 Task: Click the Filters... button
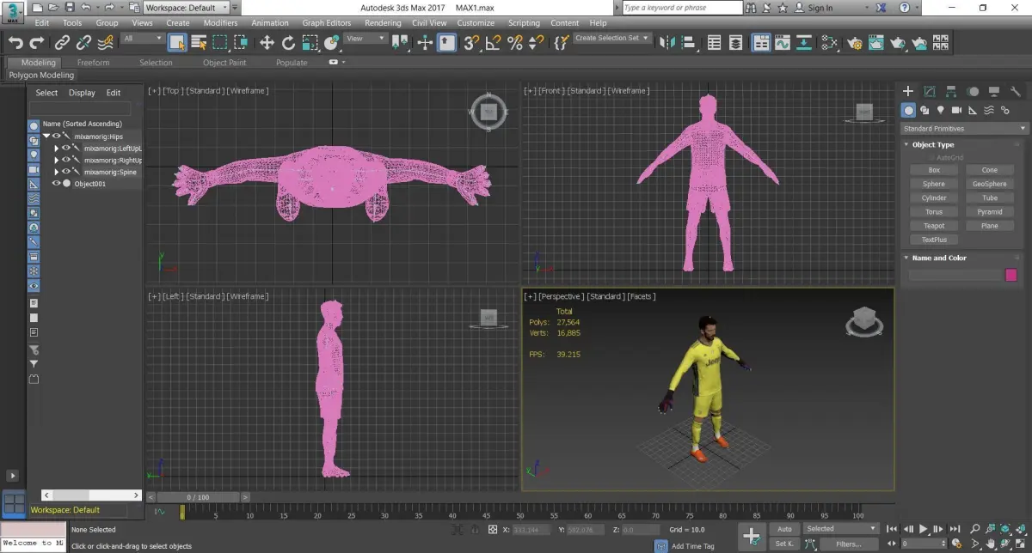tap(848, 544)
